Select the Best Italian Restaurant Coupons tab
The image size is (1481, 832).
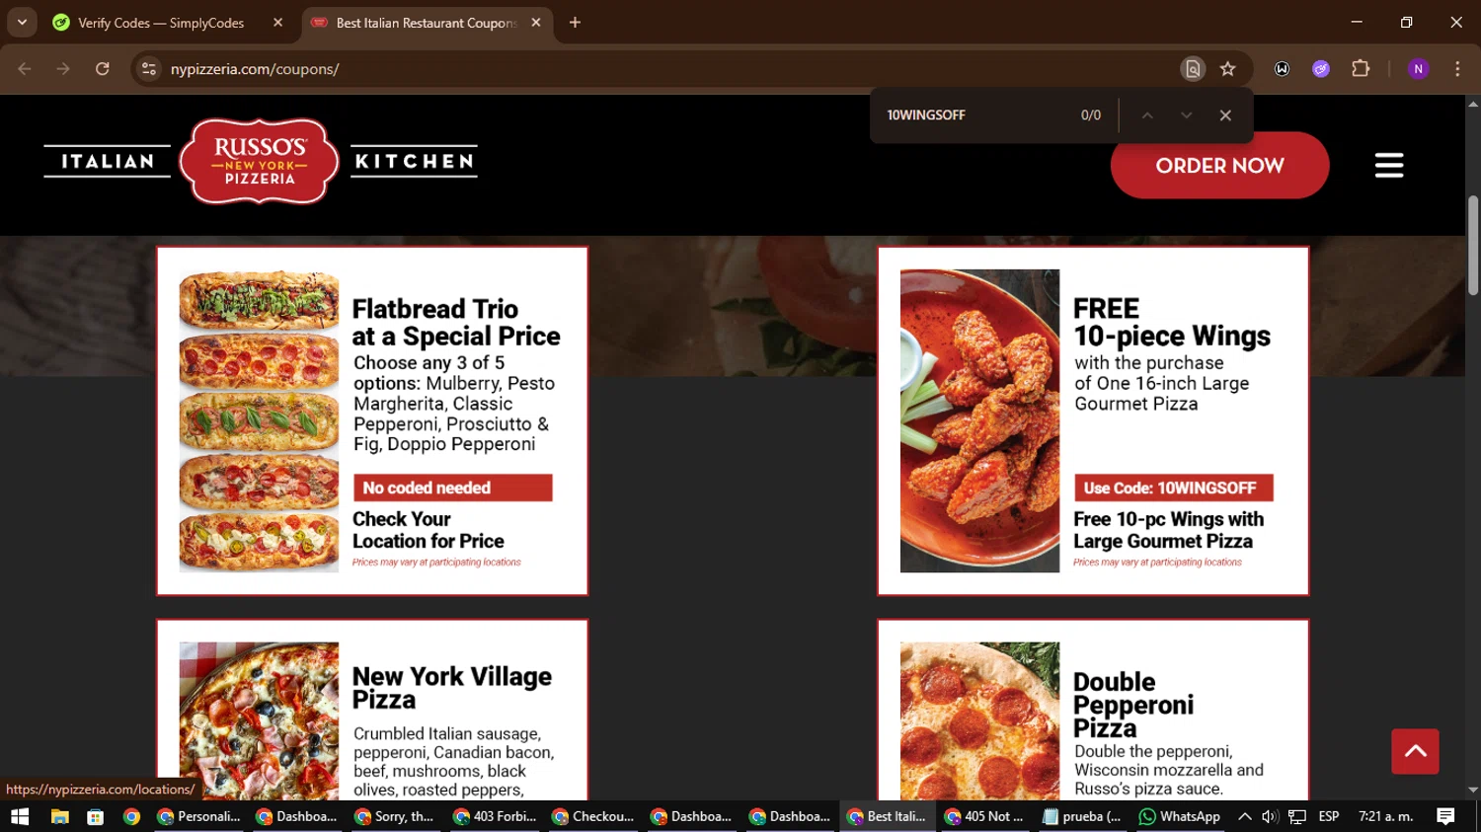tap(427, 23)
